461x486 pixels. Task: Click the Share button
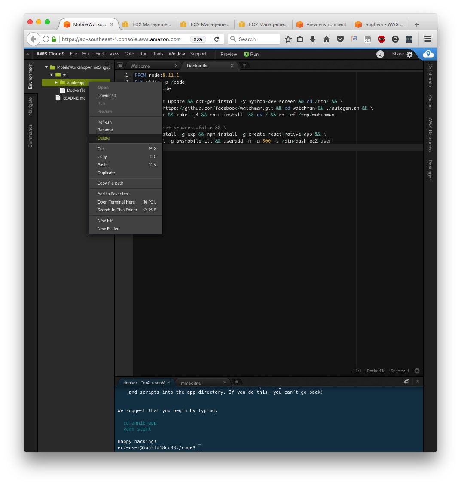pos(398,54)
